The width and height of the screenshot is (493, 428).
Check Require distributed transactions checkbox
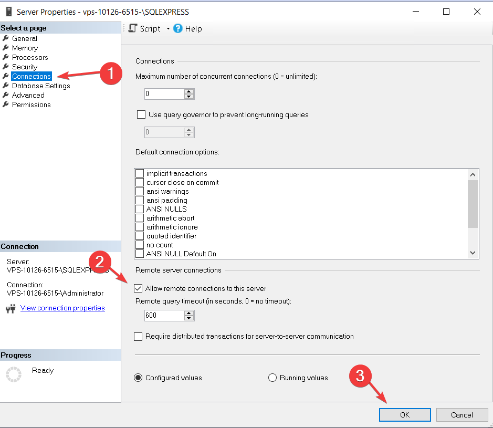(x=138, y=337)
